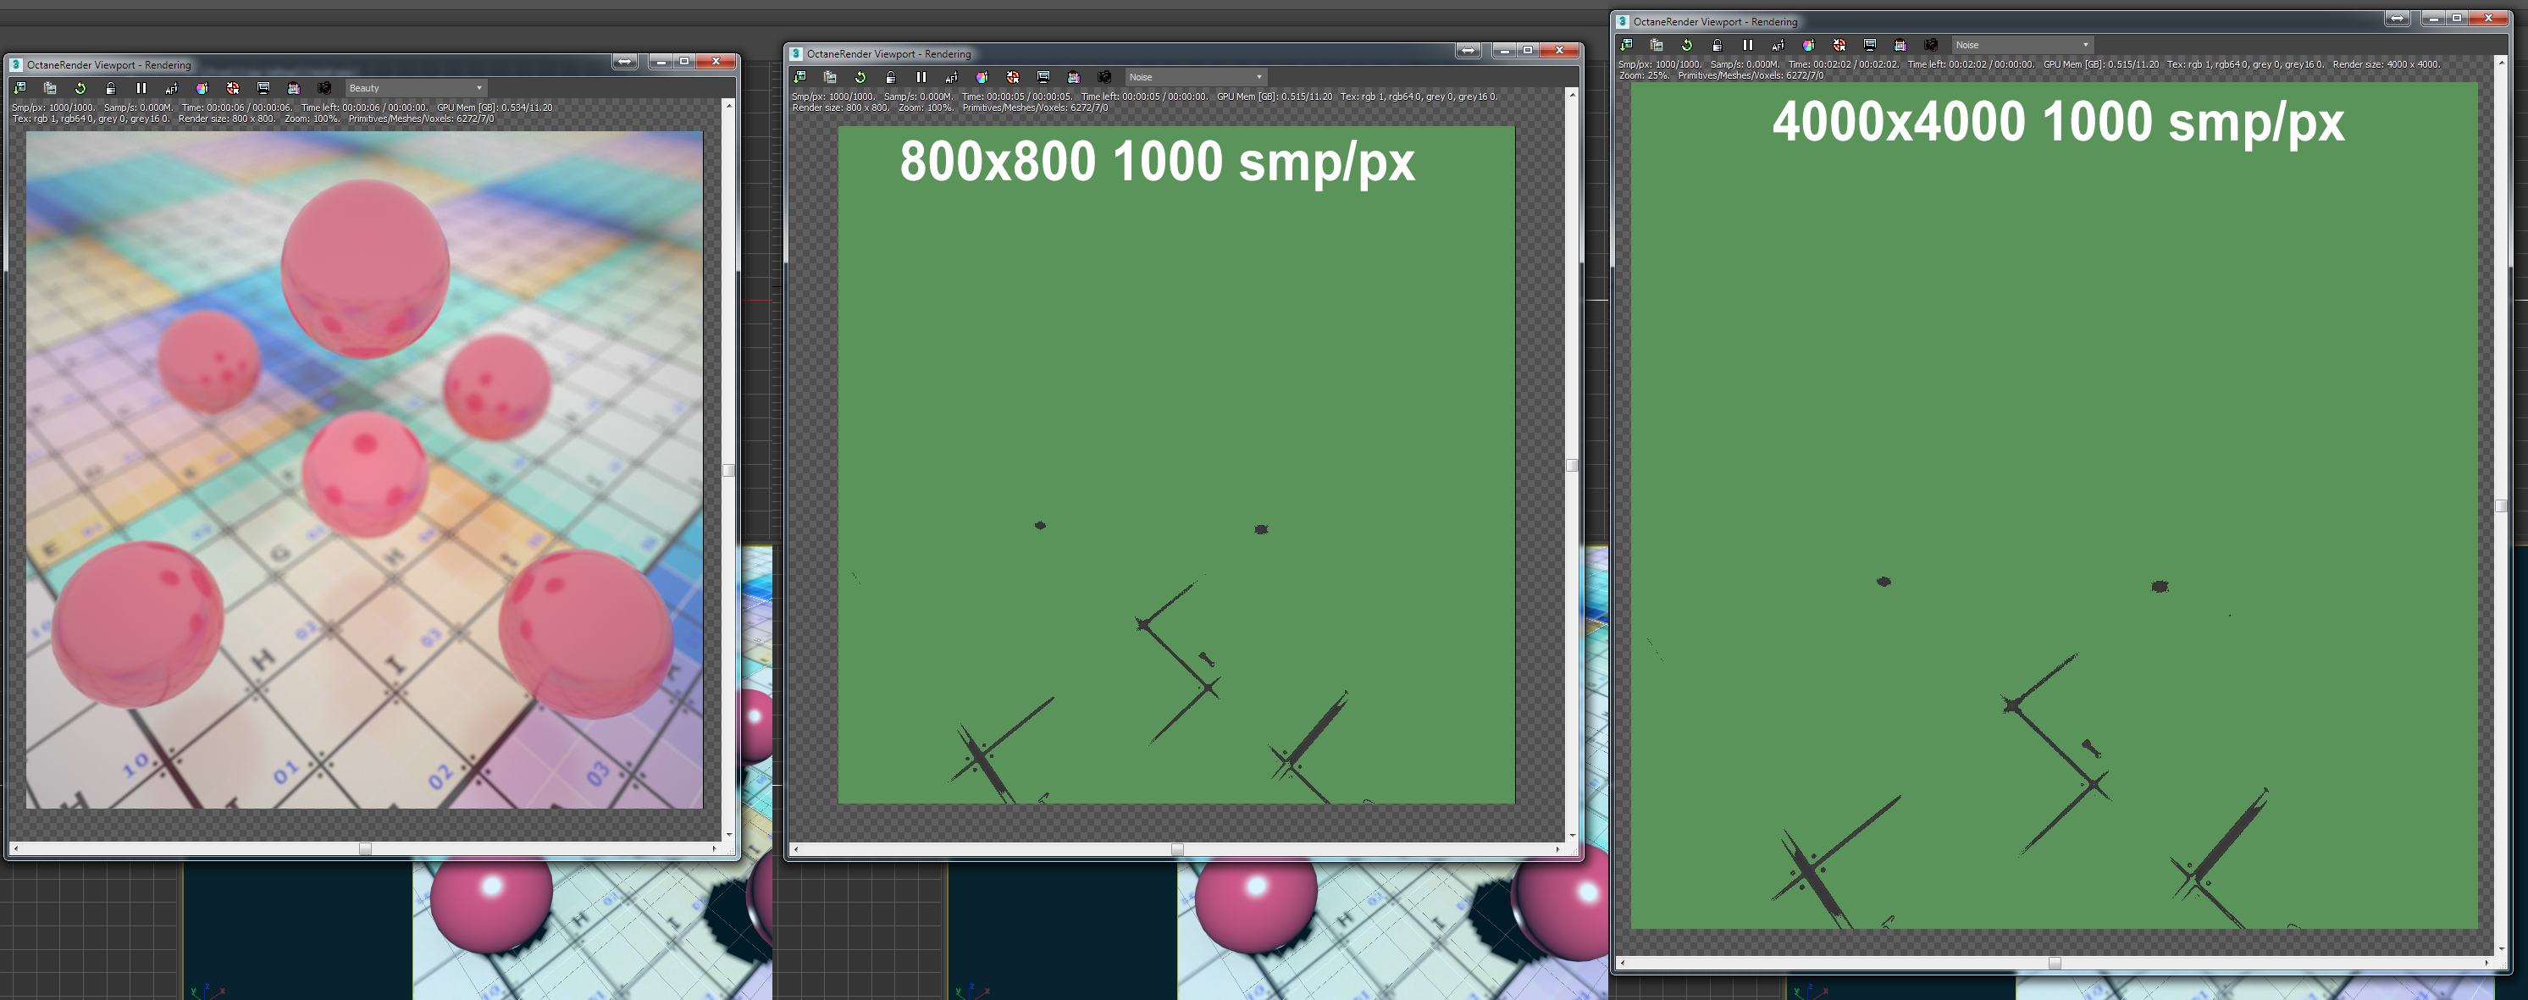Toggle viewport lock in middle Noise viewport
The height and width of the screenshot is (1000, 2528).
click(x=890, y=78)
